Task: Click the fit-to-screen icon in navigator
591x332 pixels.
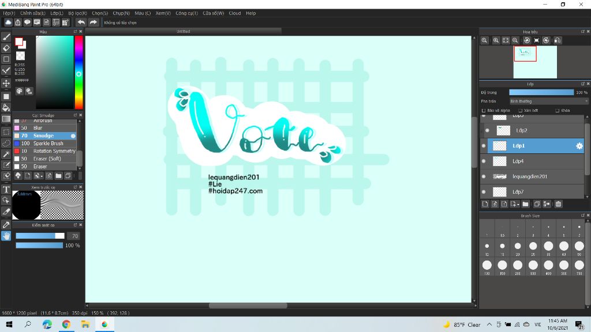Action: [506, 40]
